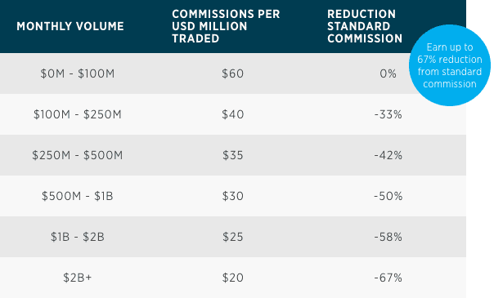The image size is (494, 298).
Task: Click the Monthly Volume column header
Action: click(70, 26)
